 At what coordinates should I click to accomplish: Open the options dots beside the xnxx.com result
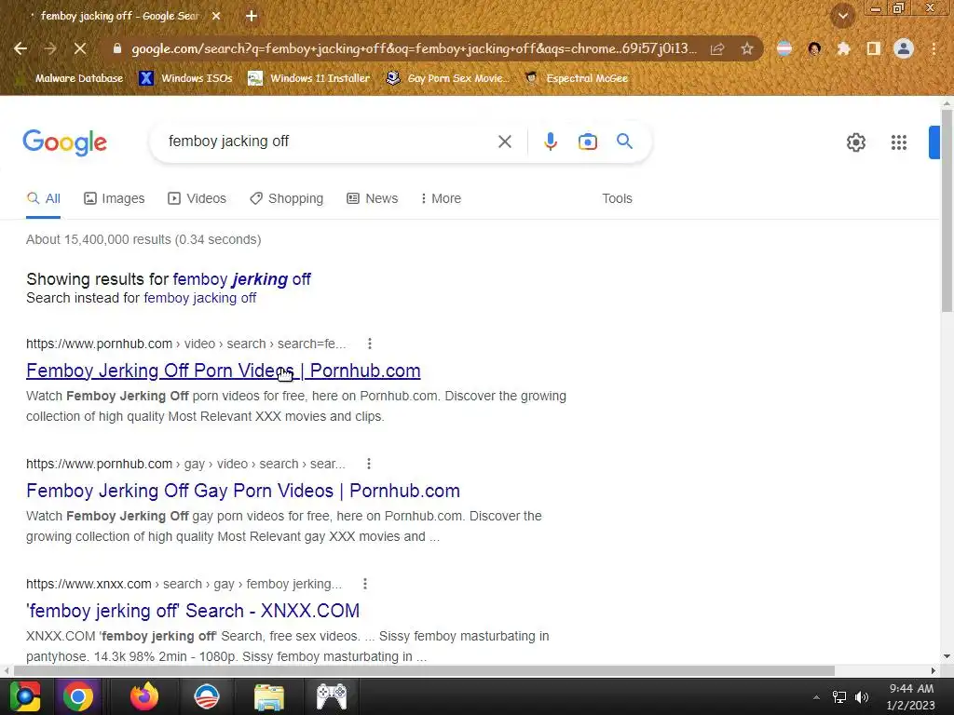pos(364,585)
